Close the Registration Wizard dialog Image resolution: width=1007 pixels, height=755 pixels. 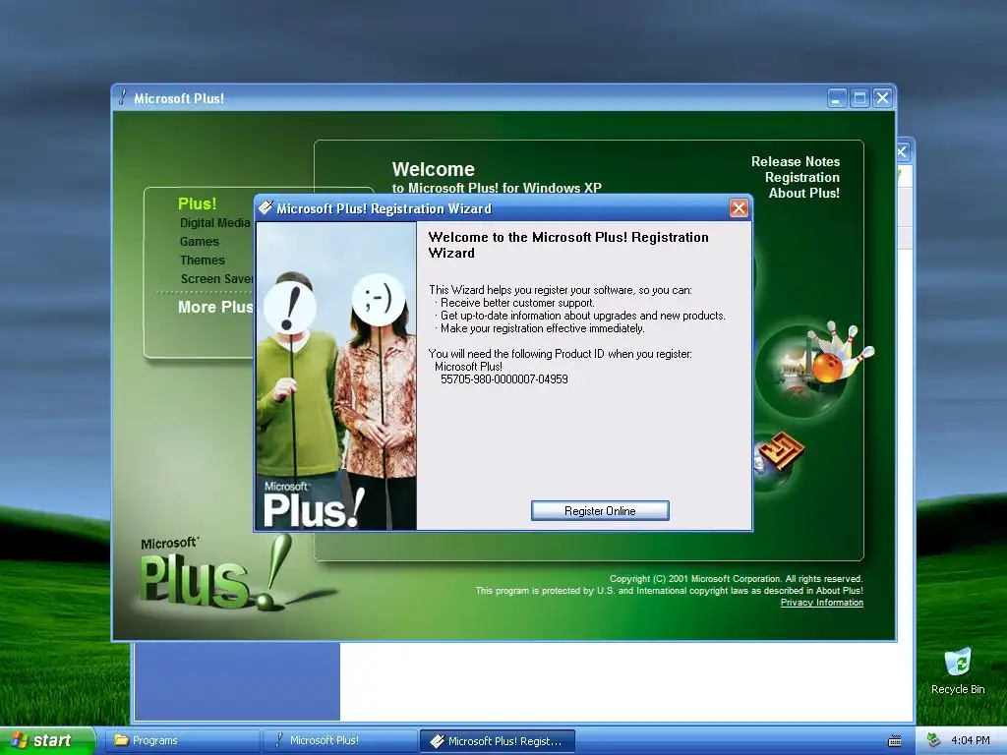tap(739, 208)
